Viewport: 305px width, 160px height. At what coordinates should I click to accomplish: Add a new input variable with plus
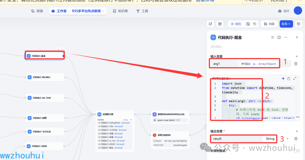pyautogui.click(x=297, y=56)
